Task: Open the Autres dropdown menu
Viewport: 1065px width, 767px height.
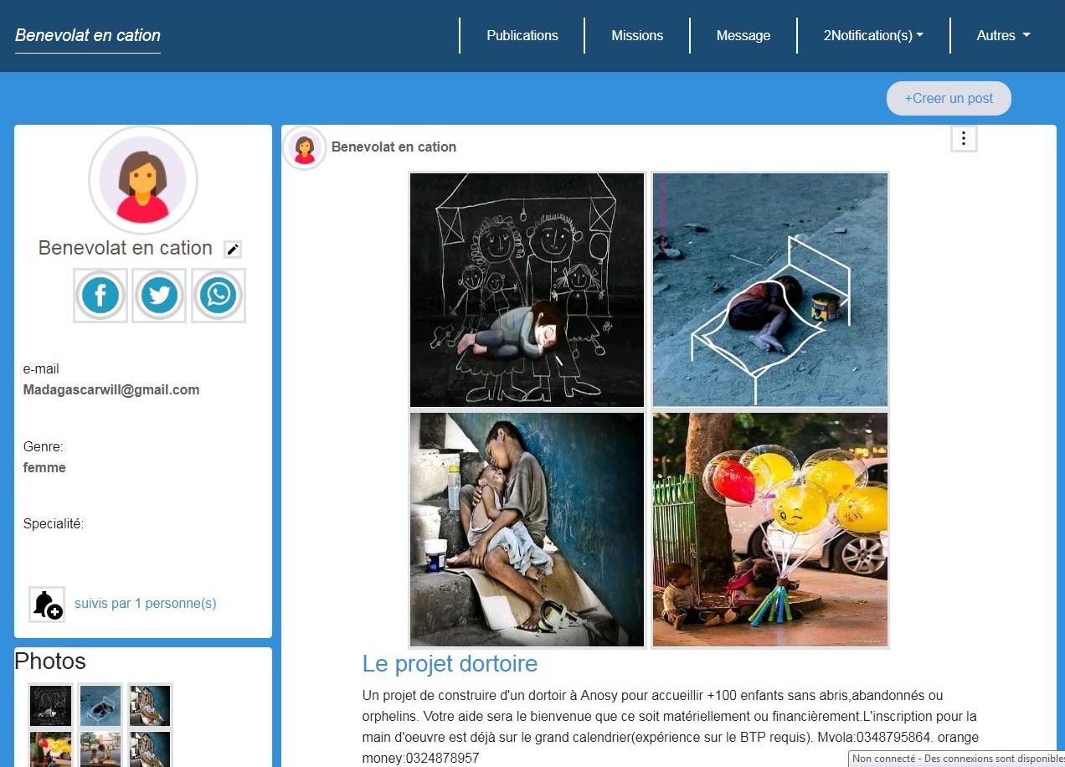Action: point(1003,35)
